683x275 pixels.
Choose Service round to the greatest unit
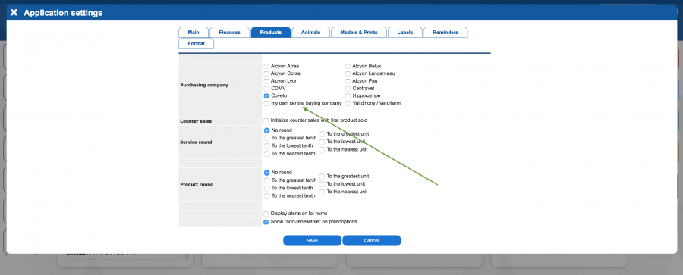(x=322, y=134)
